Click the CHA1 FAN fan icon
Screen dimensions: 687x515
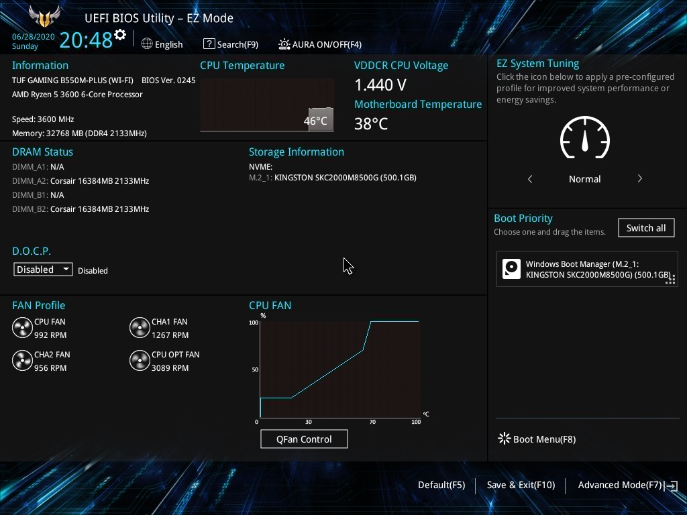pyautogui.click(x=140, y=328)
